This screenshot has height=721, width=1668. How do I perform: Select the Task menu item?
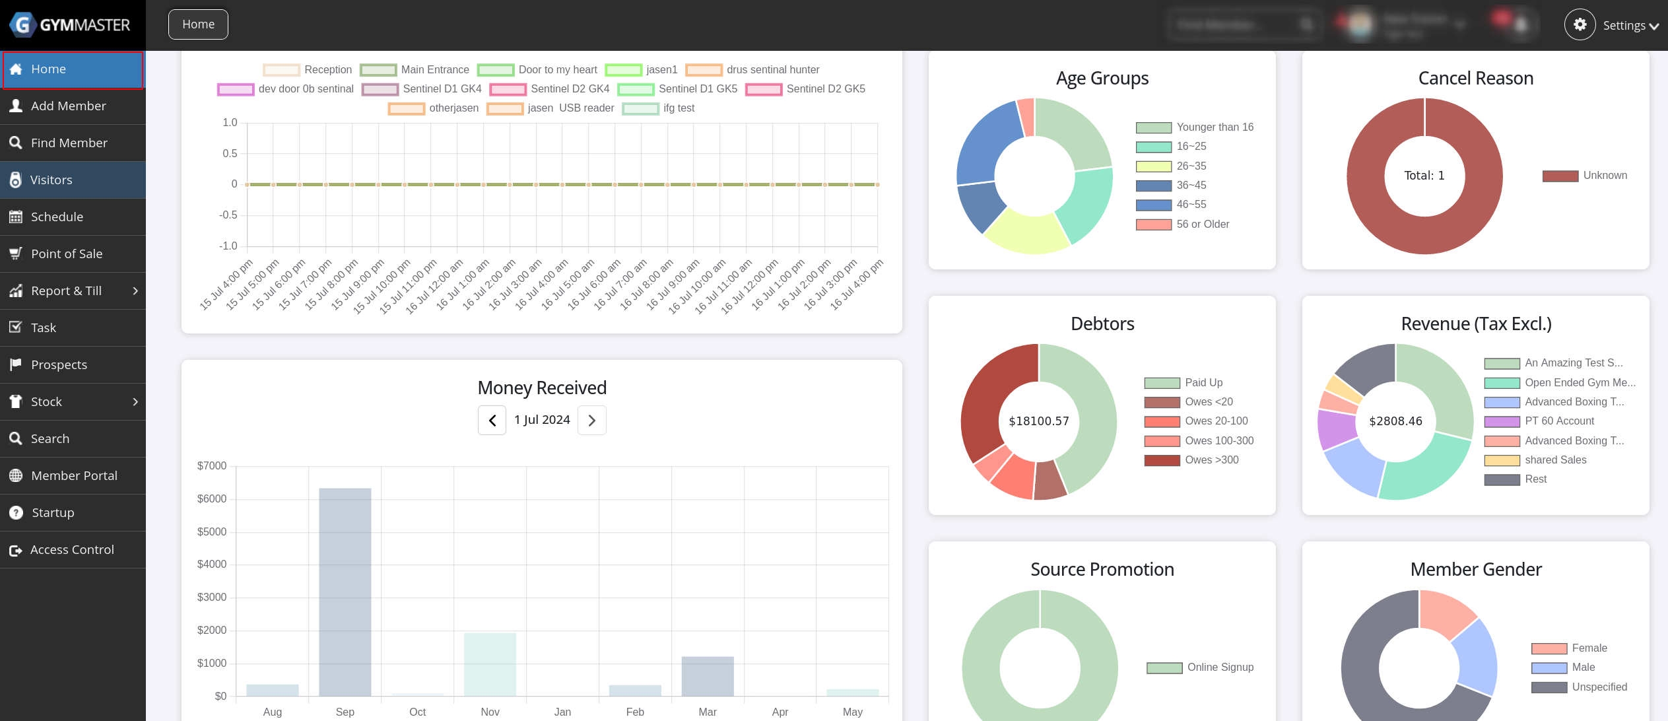point(44,327)
